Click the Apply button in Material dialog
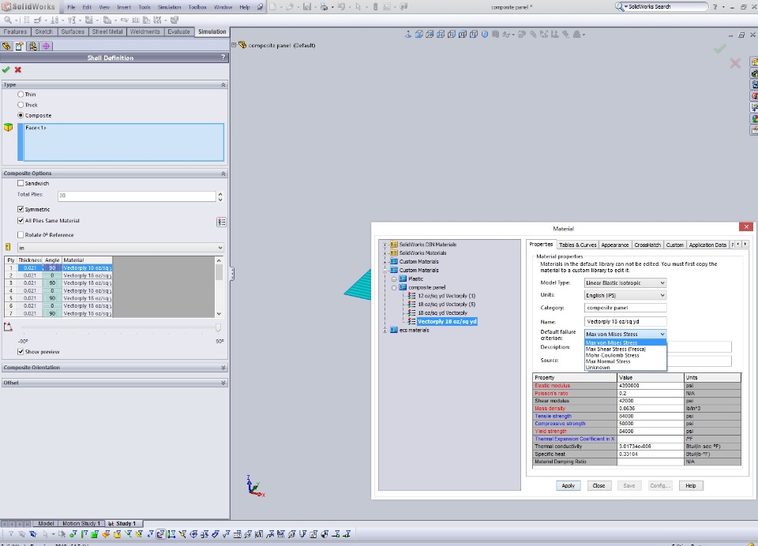Viewport: 758px width, 546px height. [x=568, y=485]
